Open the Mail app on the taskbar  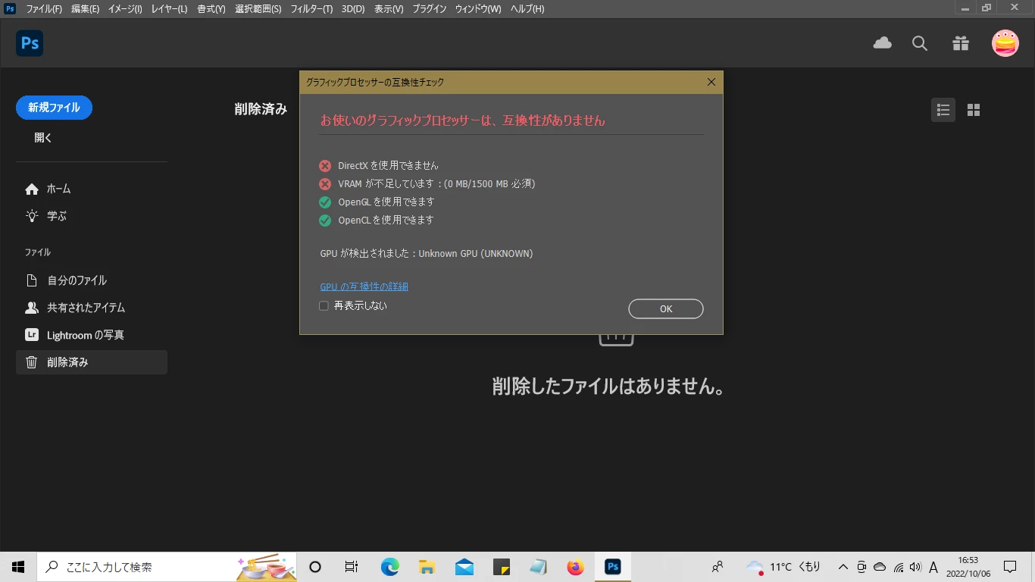[x=464, y=567]
